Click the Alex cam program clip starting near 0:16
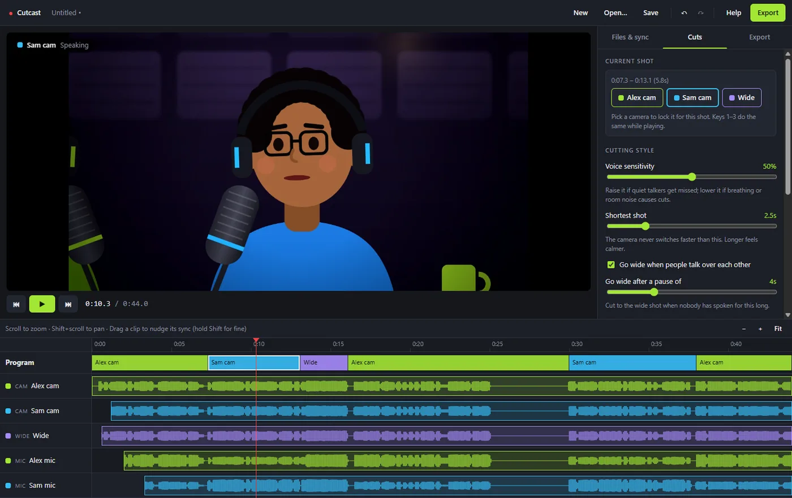 coord(458,363)
